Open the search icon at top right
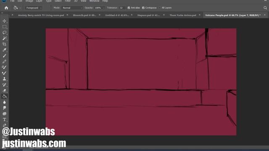 click(265, 8)
